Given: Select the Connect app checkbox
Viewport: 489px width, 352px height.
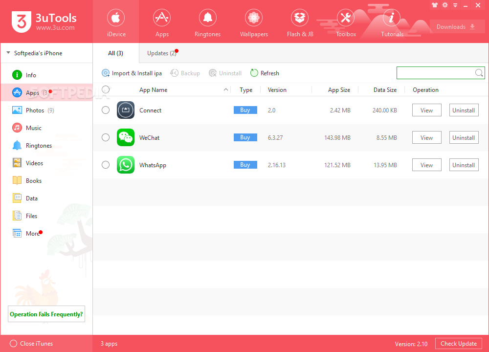Looking at the screenshot, I should coord(106,110).
